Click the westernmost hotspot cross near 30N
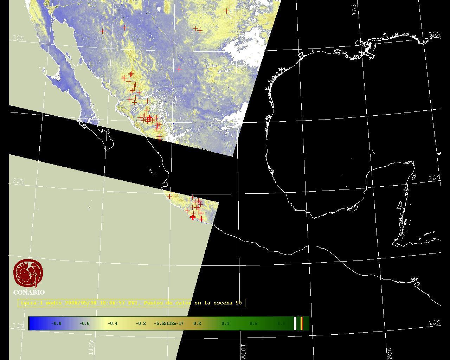Image resolution: width=450 pixels, height=360 pixels. coord(102,31)
